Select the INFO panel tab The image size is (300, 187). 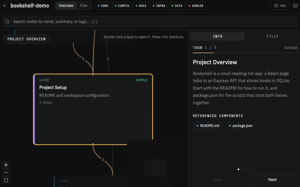pyautogui.click(x=218, y=36)
